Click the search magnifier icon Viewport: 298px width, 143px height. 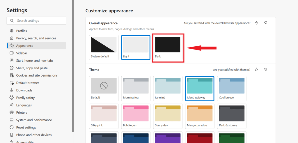click(x=12, y=21)
